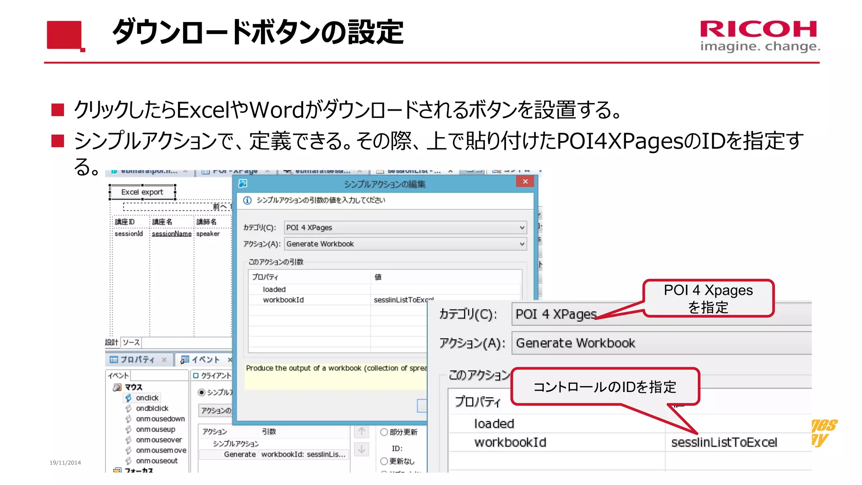Viewport: 862px width, 485px height.
Task: Click the アクションの追加 button
Action: coord(215,410)
